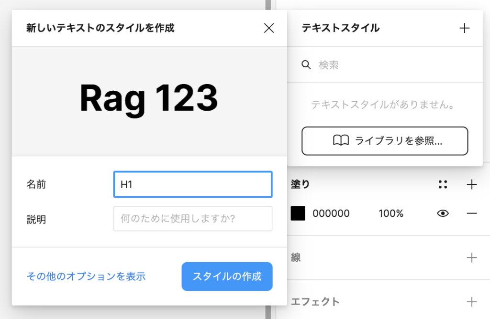Expand その他のオプションを表示
Screen dimensions: 490x319
tap(86, 276)
